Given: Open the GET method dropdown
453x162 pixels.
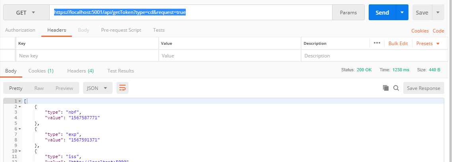Looking at the screenshot, I should pos(26,13).
